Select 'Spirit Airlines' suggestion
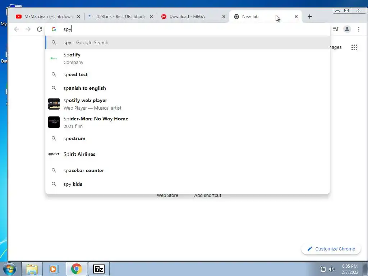 (188, 154)
